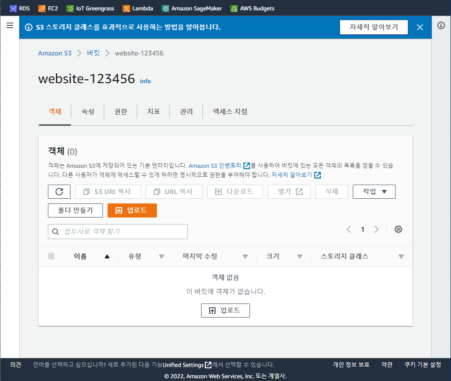Open the 쿠키 기본 설정 footer link

click(422, 365)
